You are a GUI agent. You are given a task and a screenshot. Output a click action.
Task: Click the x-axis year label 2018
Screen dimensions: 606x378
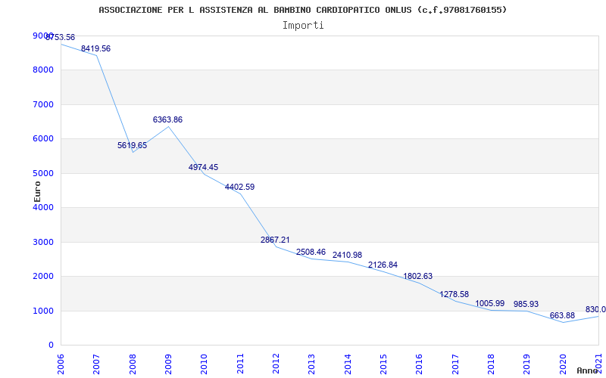coord(491,364)
